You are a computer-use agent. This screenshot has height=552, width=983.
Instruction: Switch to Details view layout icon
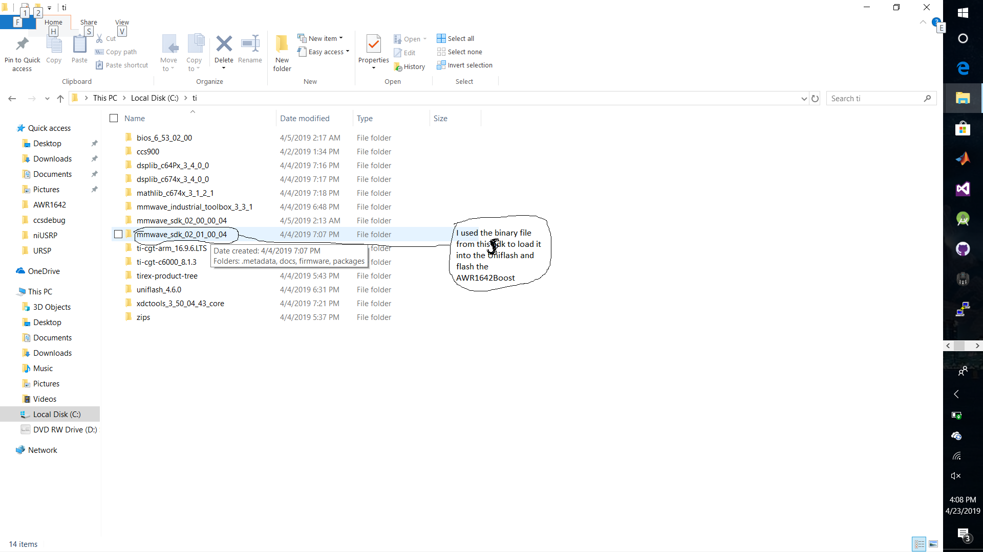click(x=920, y=544)
